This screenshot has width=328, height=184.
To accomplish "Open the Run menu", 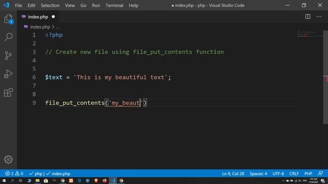I will [x=96, y=6].
